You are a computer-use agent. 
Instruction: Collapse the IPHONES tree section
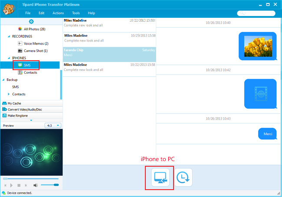9,58
